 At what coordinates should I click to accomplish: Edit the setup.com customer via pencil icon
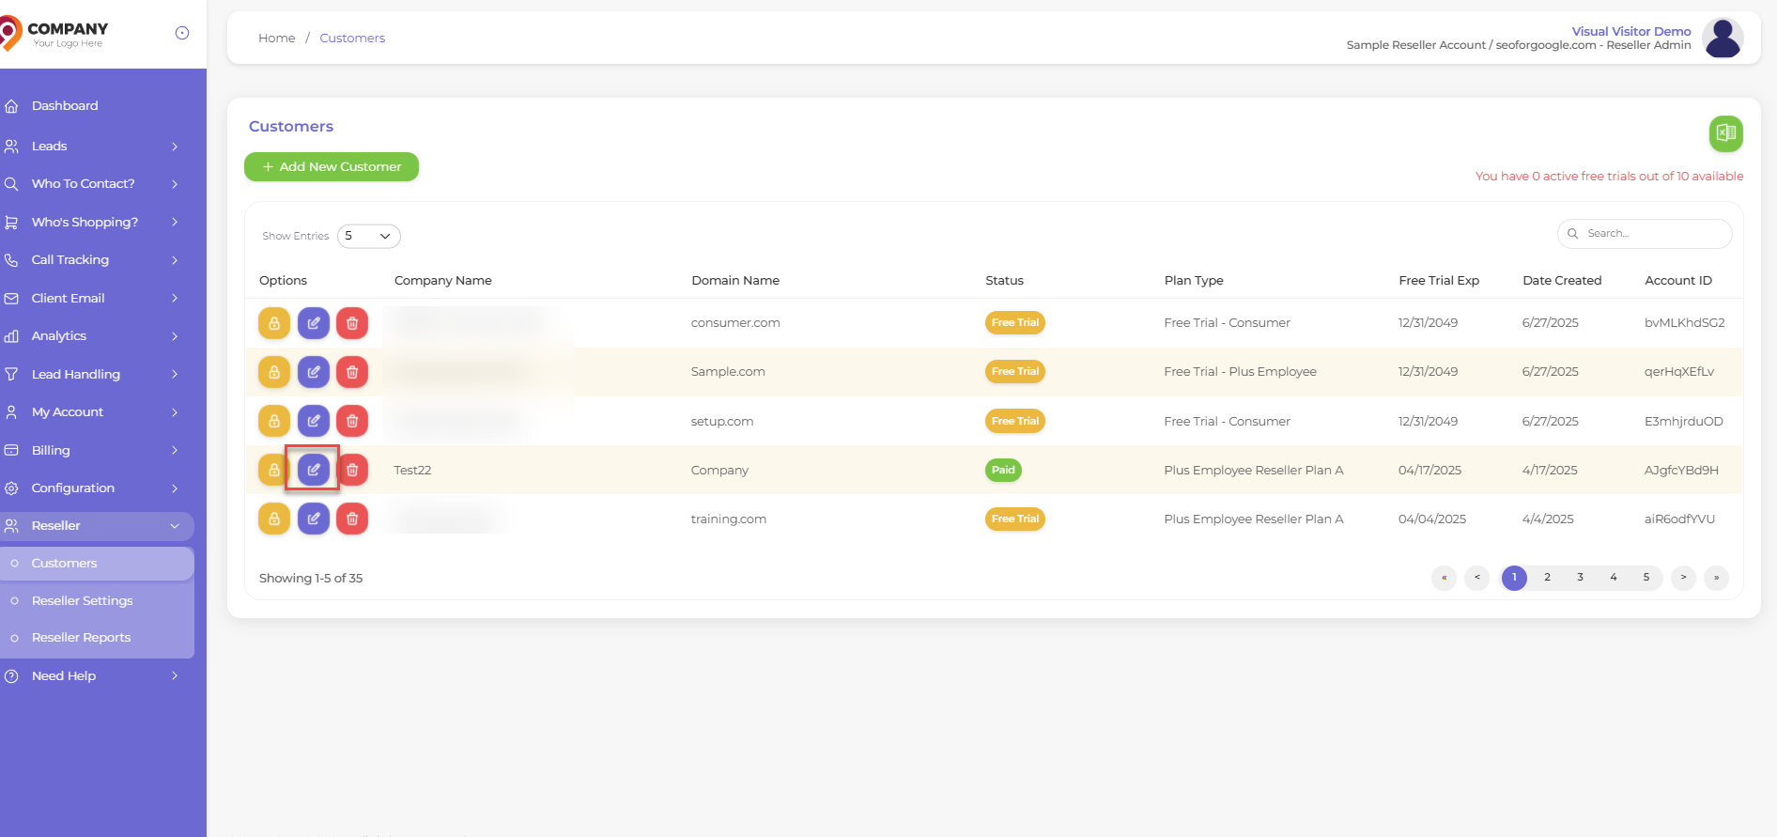(314, 421)
